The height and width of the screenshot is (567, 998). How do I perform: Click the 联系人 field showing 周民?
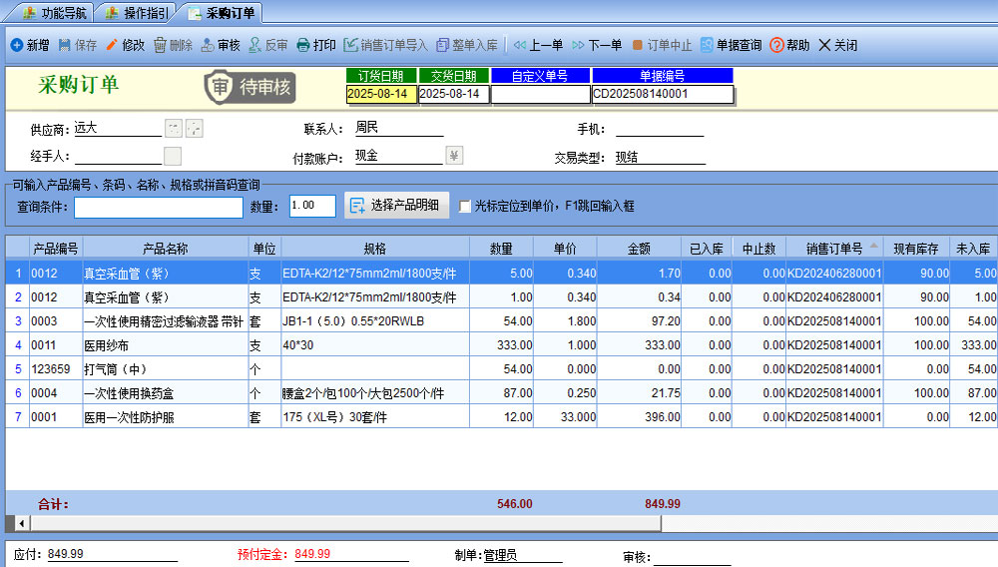click(398, 128)
